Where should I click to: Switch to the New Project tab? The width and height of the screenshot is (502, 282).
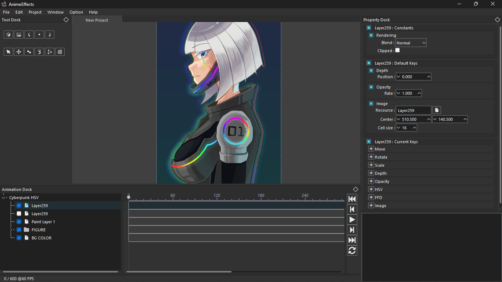point(97,20)
